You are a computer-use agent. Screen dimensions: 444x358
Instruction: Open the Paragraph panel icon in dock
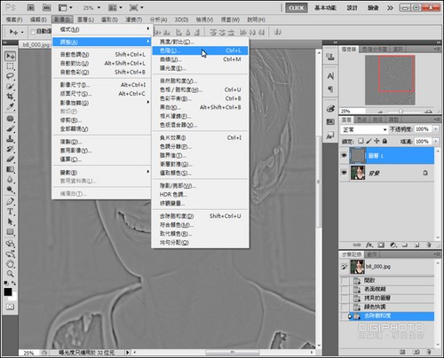coord(330,89)
